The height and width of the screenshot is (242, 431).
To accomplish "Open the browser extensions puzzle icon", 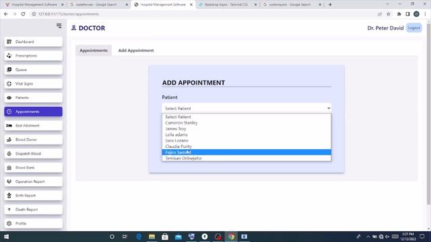I will [399, 14].
